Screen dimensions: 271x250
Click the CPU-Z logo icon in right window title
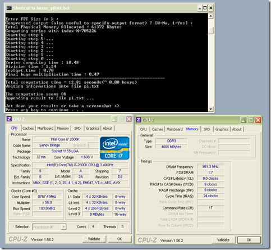click(x=139, y=120)
